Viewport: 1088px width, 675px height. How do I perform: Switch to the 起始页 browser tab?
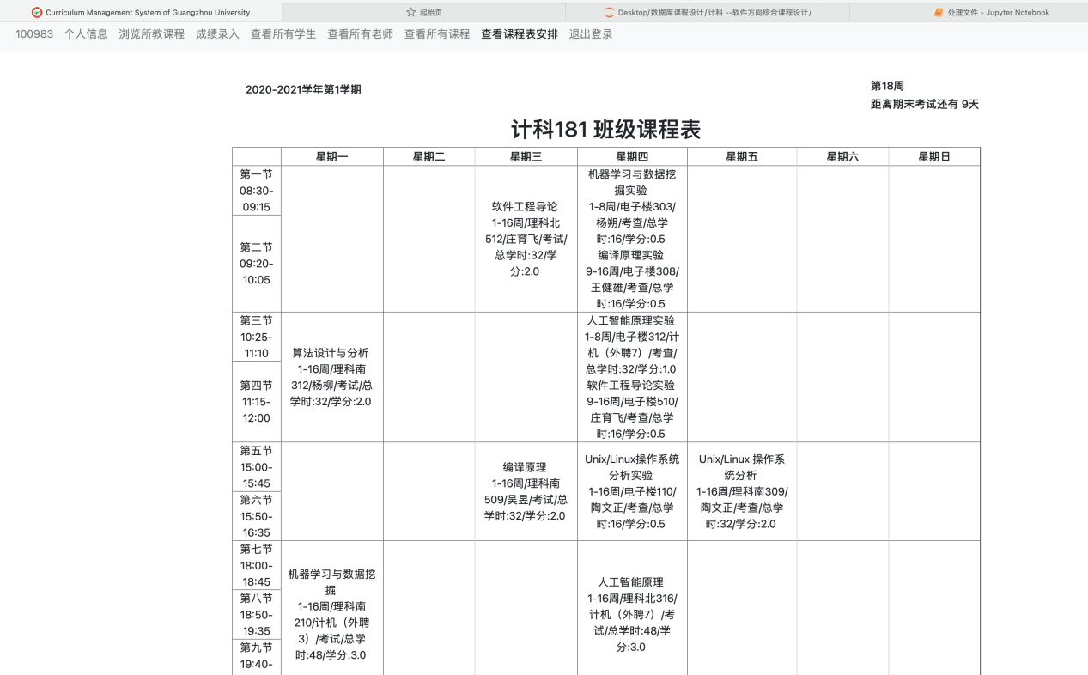pyautogui.click(x=423, y=12)
